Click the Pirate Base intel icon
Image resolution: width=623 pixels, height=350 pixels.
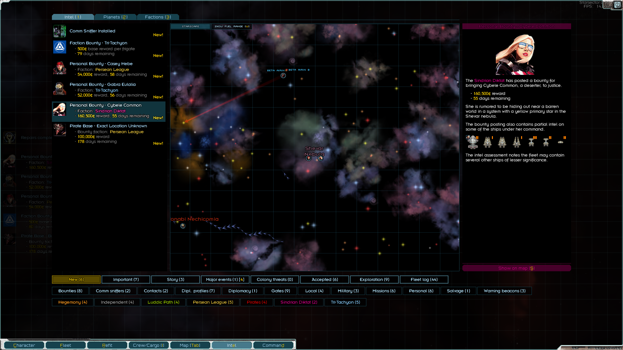point(60,130)
